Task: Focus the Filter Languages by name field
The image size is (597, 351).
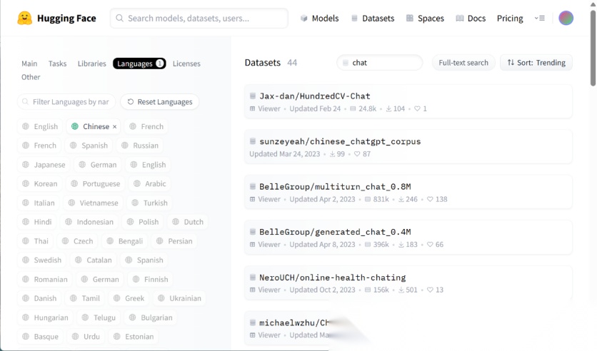Action: [x=66, y=102]
